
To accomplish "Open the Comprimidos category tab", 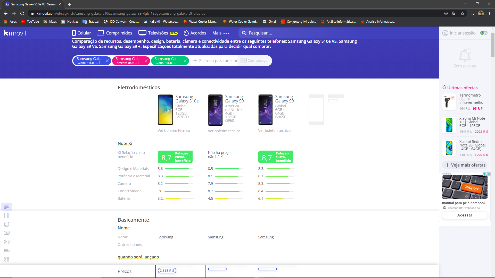I will 115,33.
